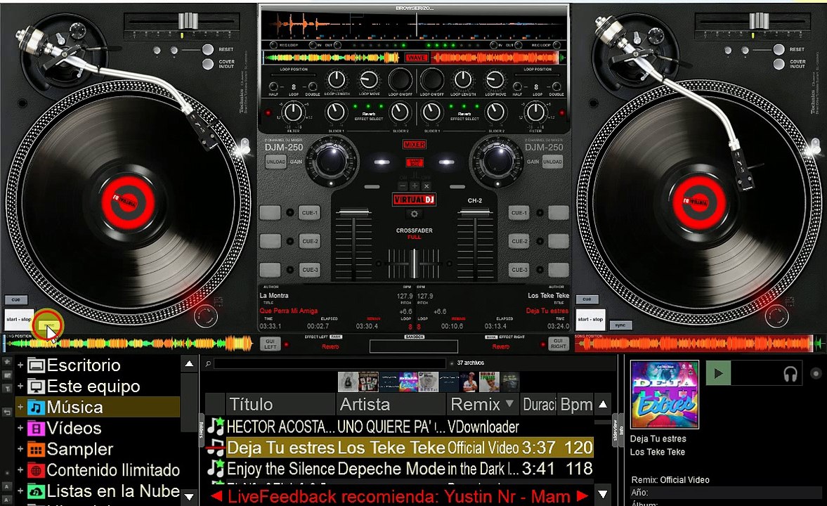Toggle the left deck REC LOOP button
The width and height of the screenshot is (827, 506).
pyautogui.click(x=274, y=46)
